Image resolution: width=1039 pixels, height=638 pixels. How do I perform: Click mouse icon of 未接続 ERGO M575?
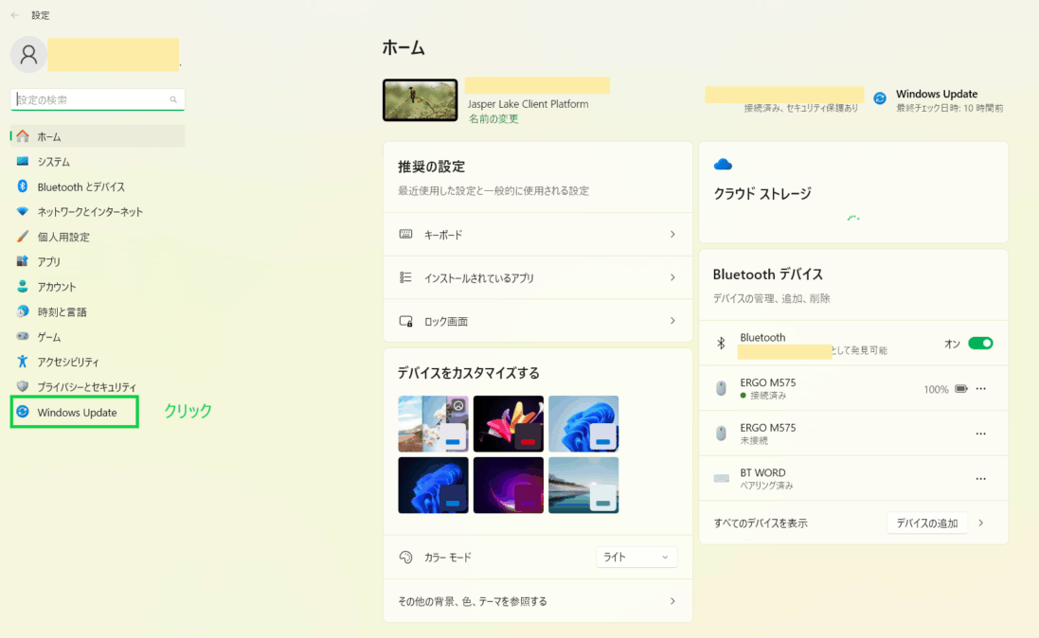pyautogui.click(x=722, y=434)
